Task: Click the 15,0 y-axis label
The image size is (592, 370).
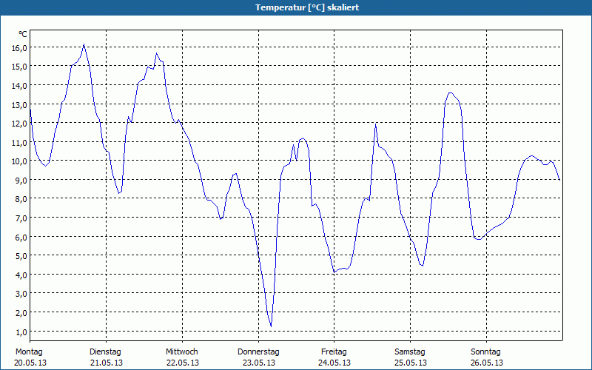Action: (19, 67)
